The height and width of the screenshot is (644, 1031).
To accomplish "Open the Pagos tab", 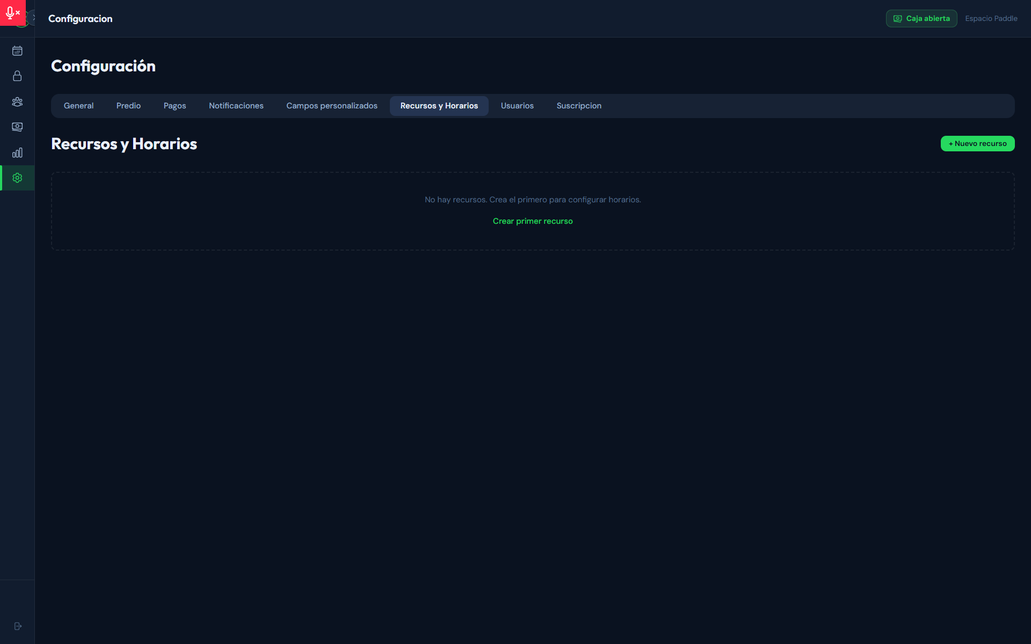I will point(175,106).
